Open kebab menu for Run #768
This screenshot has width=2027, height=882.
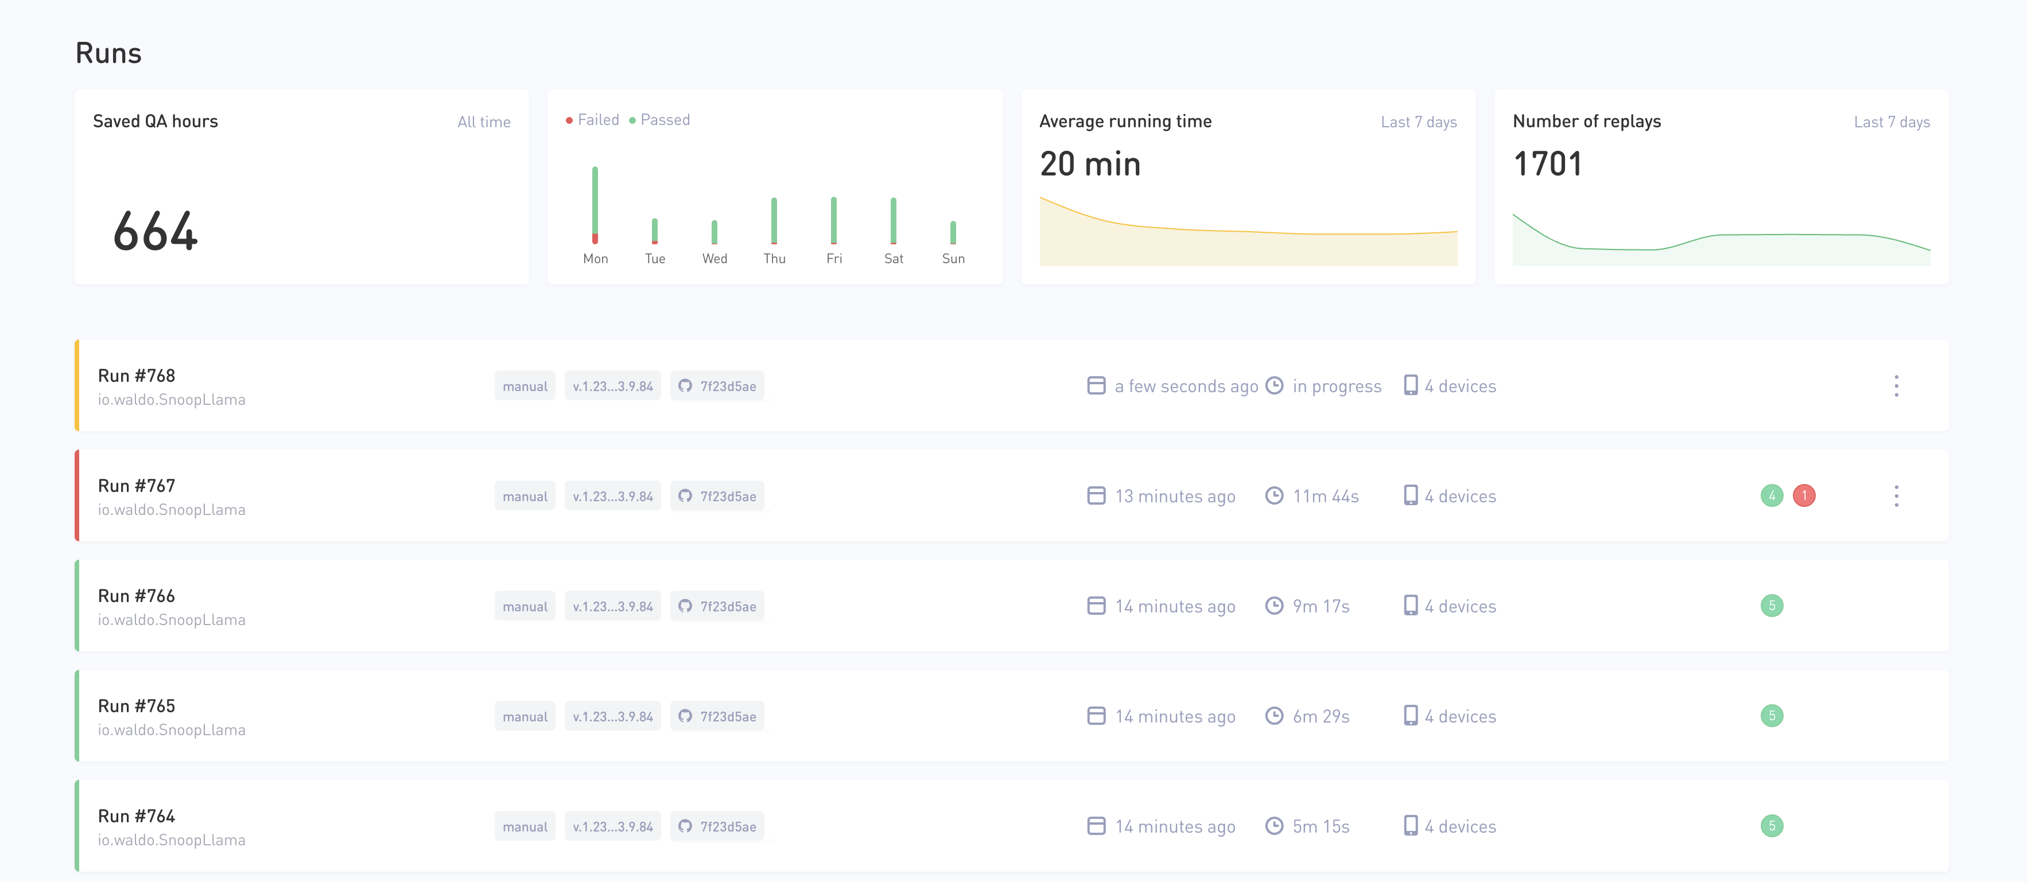(1896, 386)
